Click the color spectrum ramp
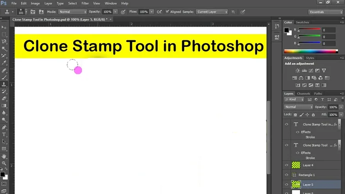Screen dimensions: 345x194 [311, 51]
